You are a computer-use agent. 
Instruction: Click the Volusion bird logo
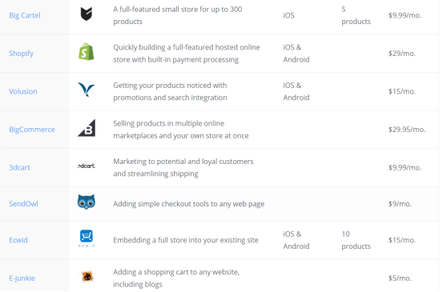(87, 90)
